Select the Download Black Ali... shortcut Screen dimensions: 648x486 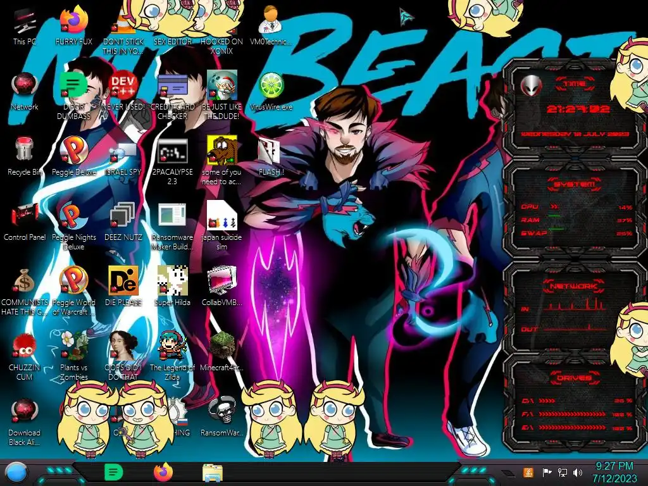(x=25, y=422)
